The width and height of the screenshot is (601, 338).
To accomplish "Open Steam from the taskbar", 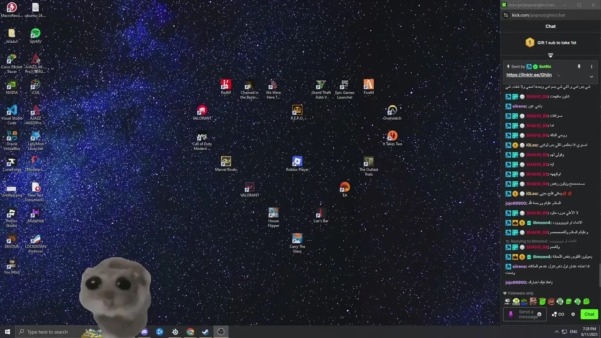I will (x=206, y=332).
